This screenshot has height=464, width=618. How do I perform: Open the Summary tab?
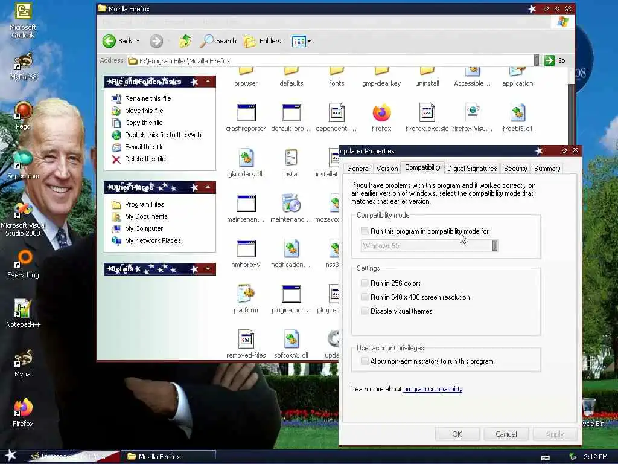(x=547, y=169)
